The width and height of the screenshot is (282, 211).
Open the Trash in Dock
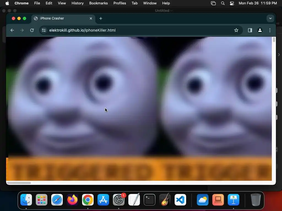coord(256,200)
